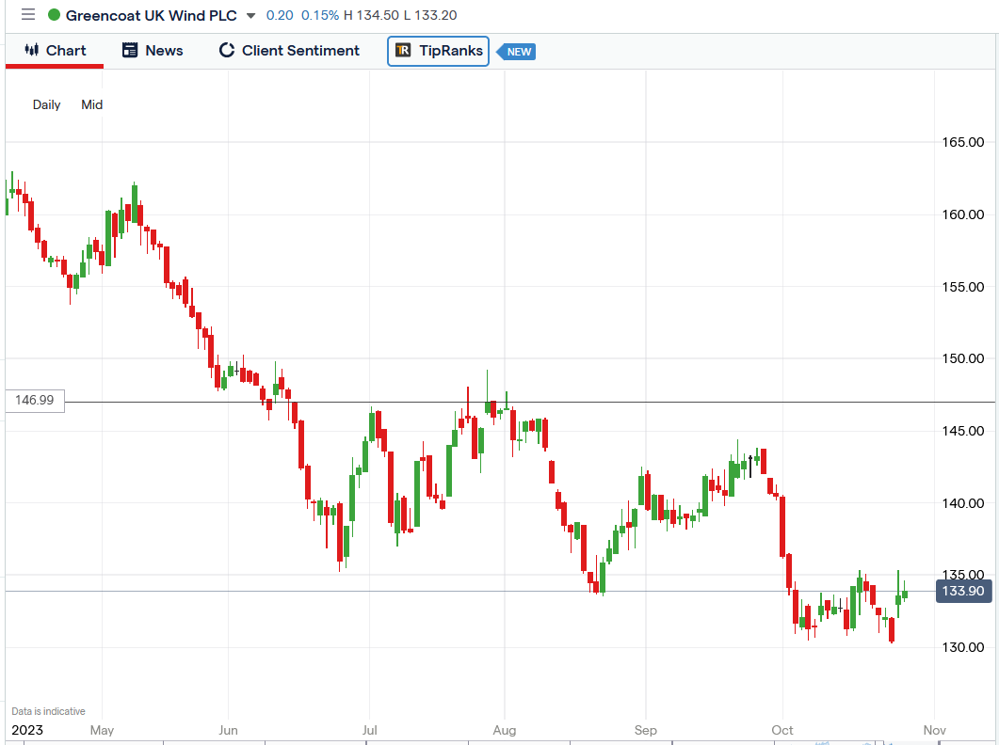Select the Chart tab
999x745 pixels.
coord(55,50)
